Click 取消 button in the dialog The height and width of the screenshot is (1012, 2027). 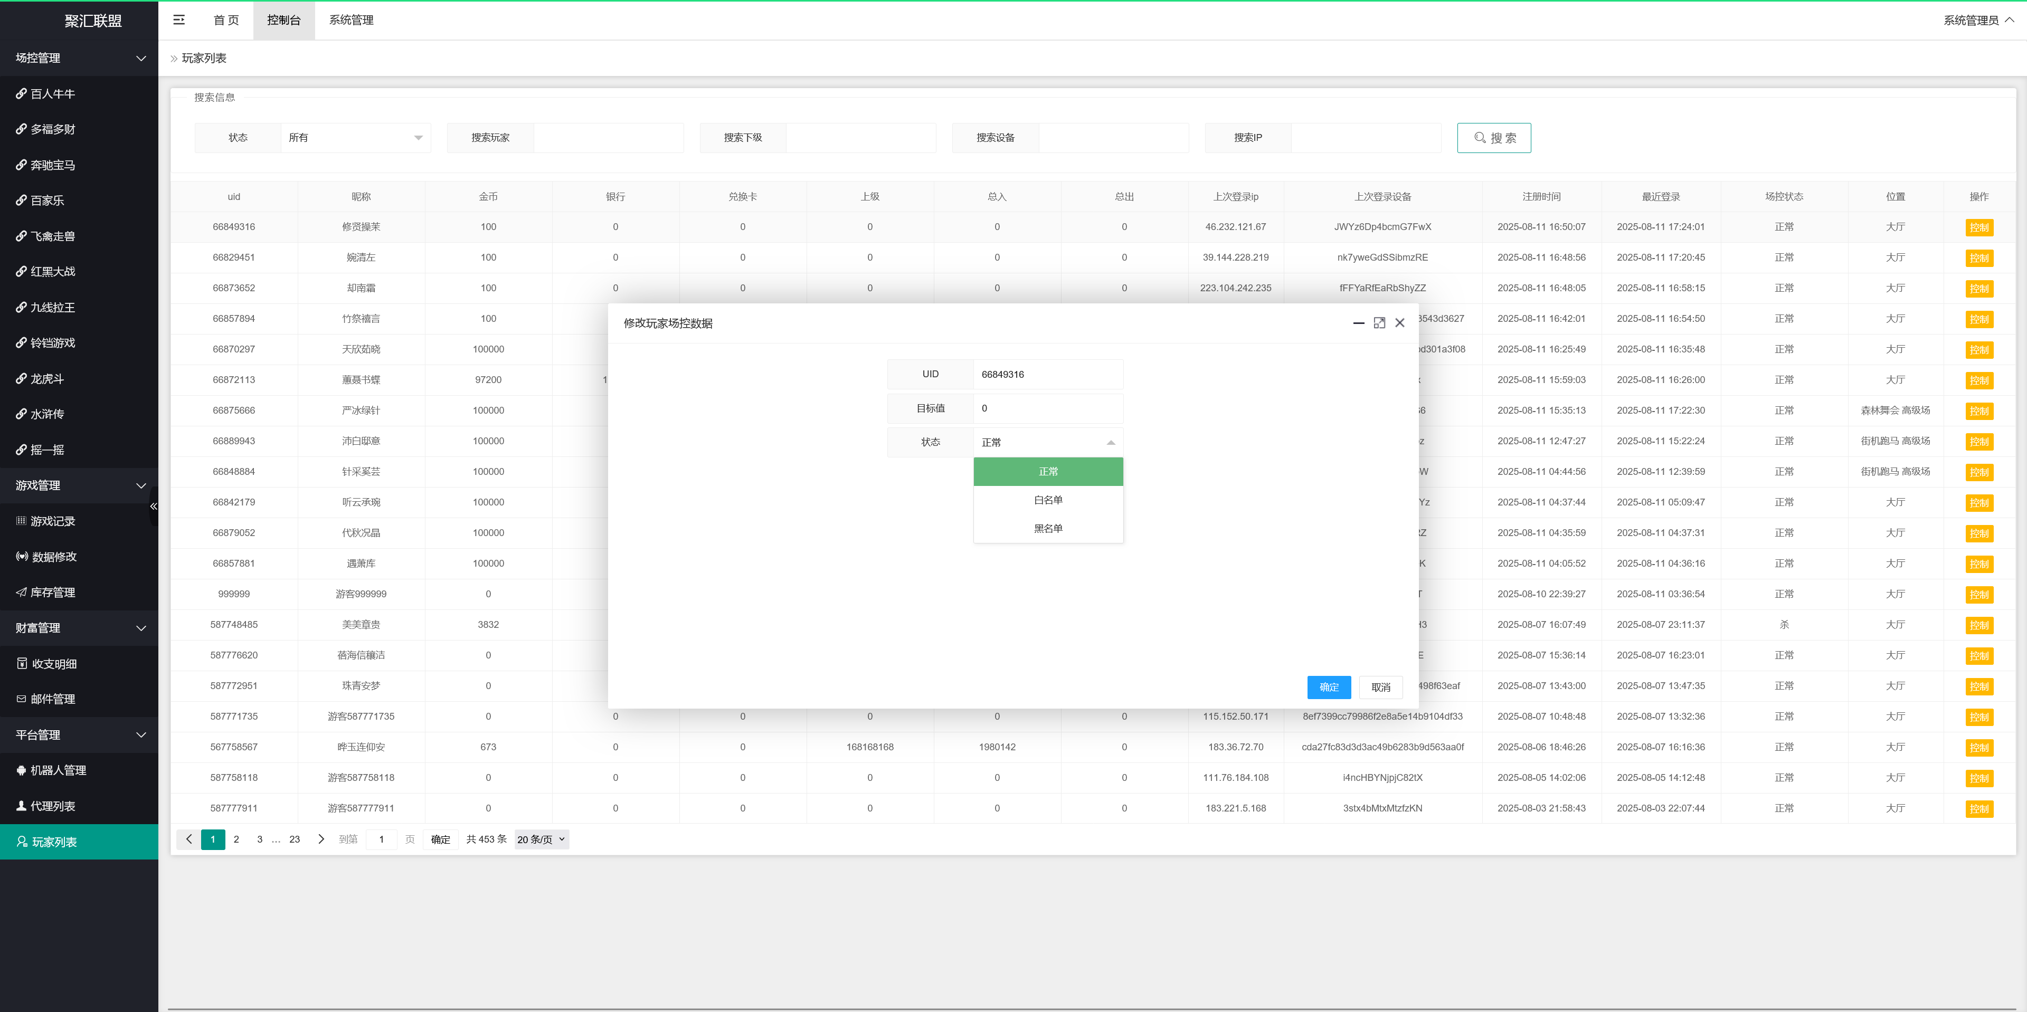(1380, 688)
